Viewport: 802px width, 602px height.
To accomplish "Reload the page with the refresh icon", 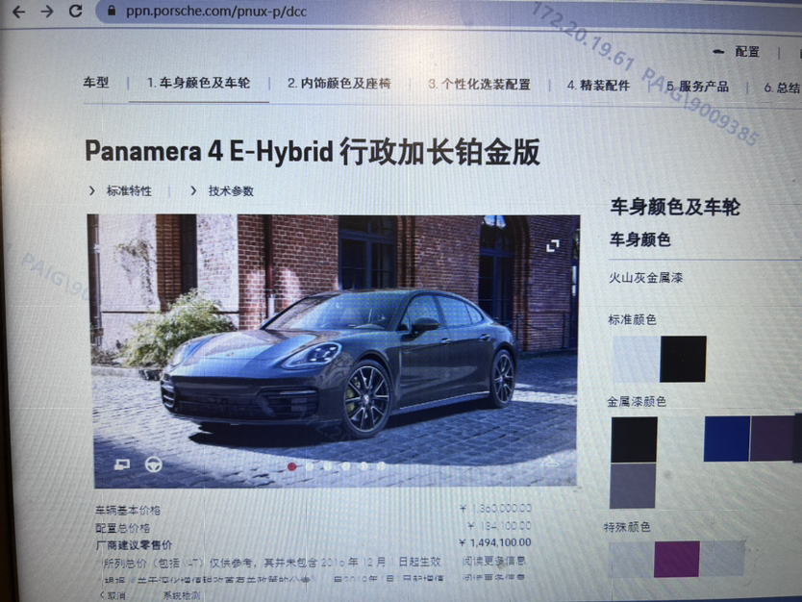I will 76,11.
